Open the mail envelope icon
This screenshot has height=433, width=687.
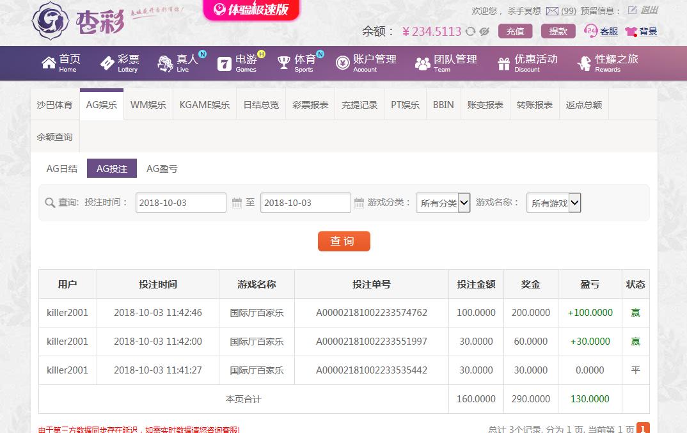pyautogui.click(x=552, y=11)
